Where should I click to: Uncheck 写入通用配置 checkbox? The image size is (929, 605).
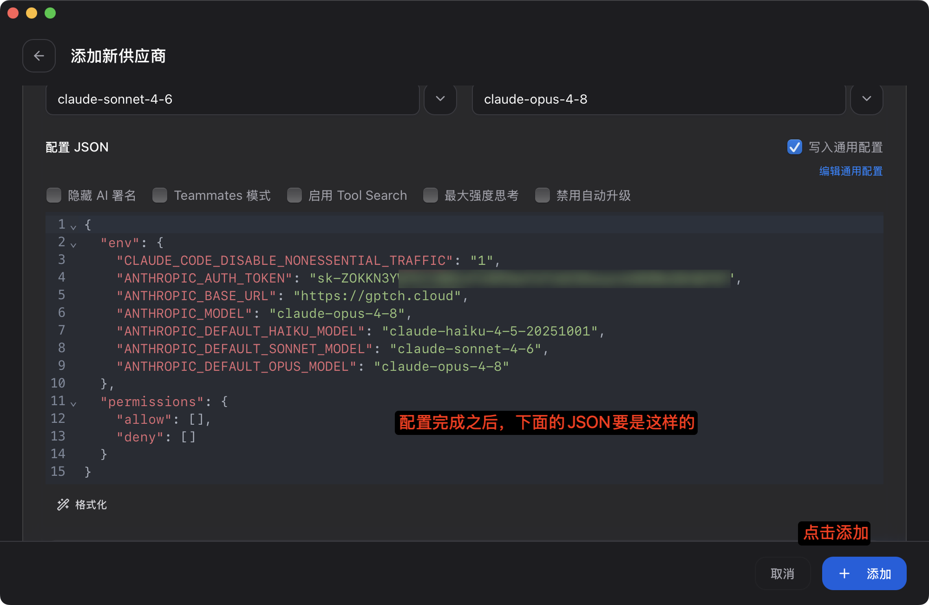coord(795,147)
